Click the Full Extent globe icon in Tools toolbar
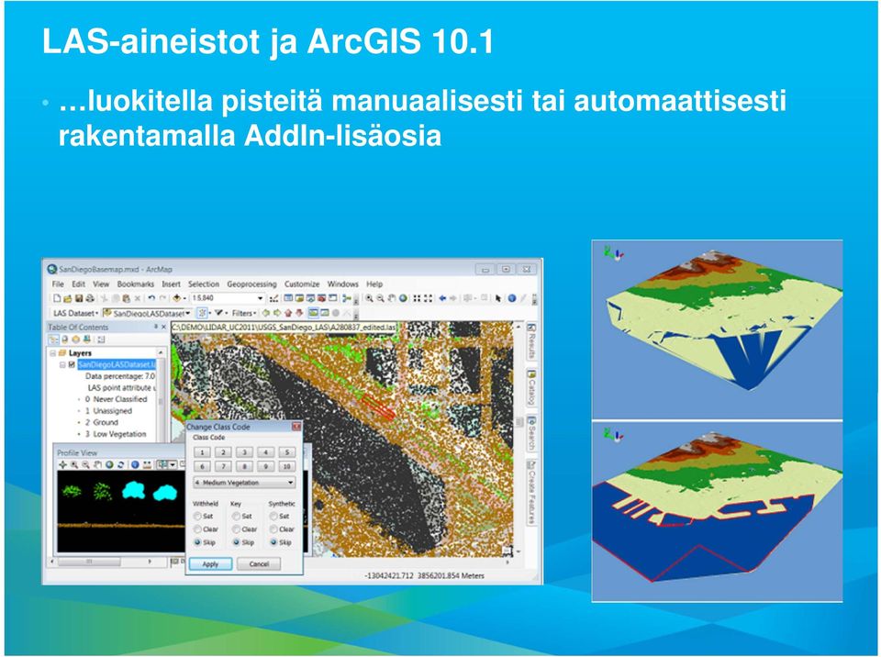This screenshot has height=657, width=881. coord(403,298)
